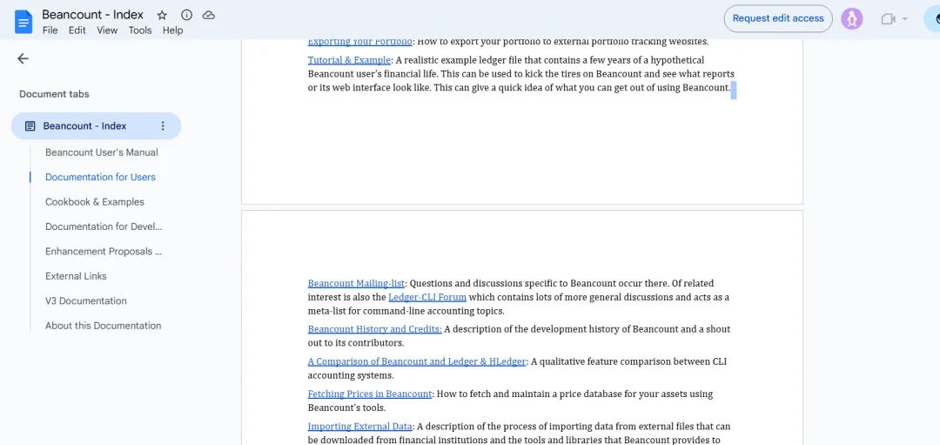
Task: Open Fetching Prices in Beancount link
Action: [370, 394]
